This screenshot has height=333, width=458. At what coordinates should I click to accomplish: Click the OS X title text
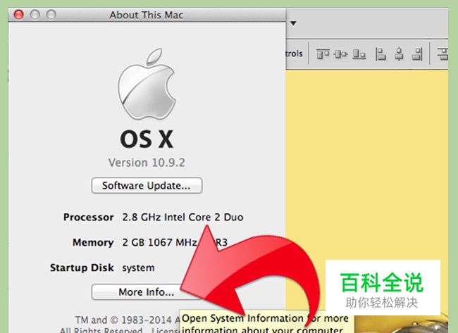[147, 139]
